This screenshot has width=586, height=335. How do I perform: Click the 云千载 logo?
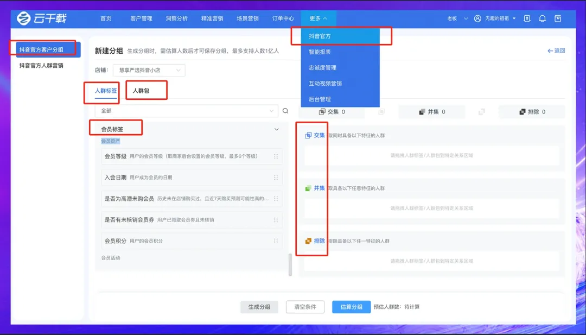[x=41, y=18]
